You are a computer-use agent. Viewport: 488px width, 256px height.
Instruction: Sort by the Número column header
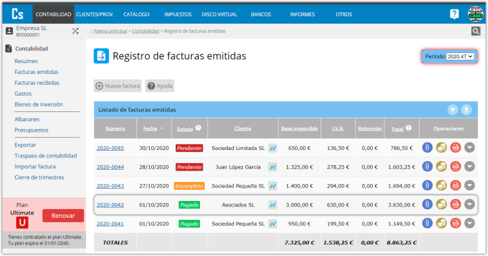tap(115, 128)
